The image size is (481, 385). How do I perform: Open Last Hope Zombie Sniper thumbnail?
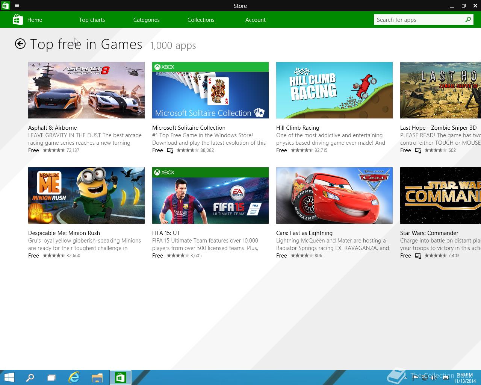pyautogui.click(x=440, y=90)
